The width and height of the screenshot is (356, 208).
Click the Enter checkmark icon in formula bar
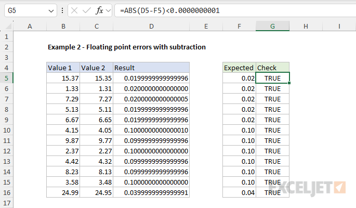(x=86, y=10)
